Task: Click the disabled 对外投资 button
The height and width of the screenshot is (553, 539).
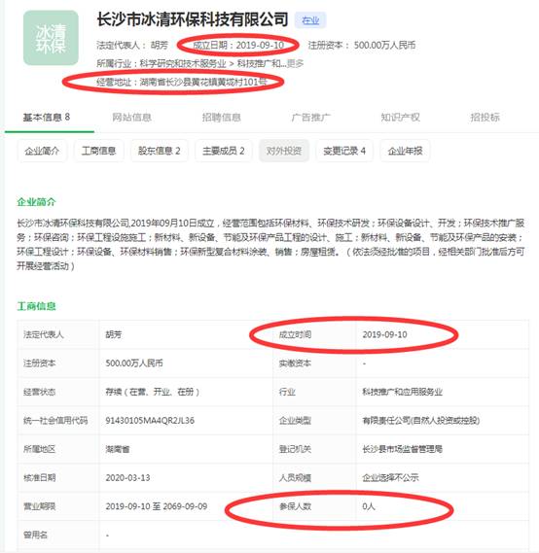Action: tap(284, 151)
